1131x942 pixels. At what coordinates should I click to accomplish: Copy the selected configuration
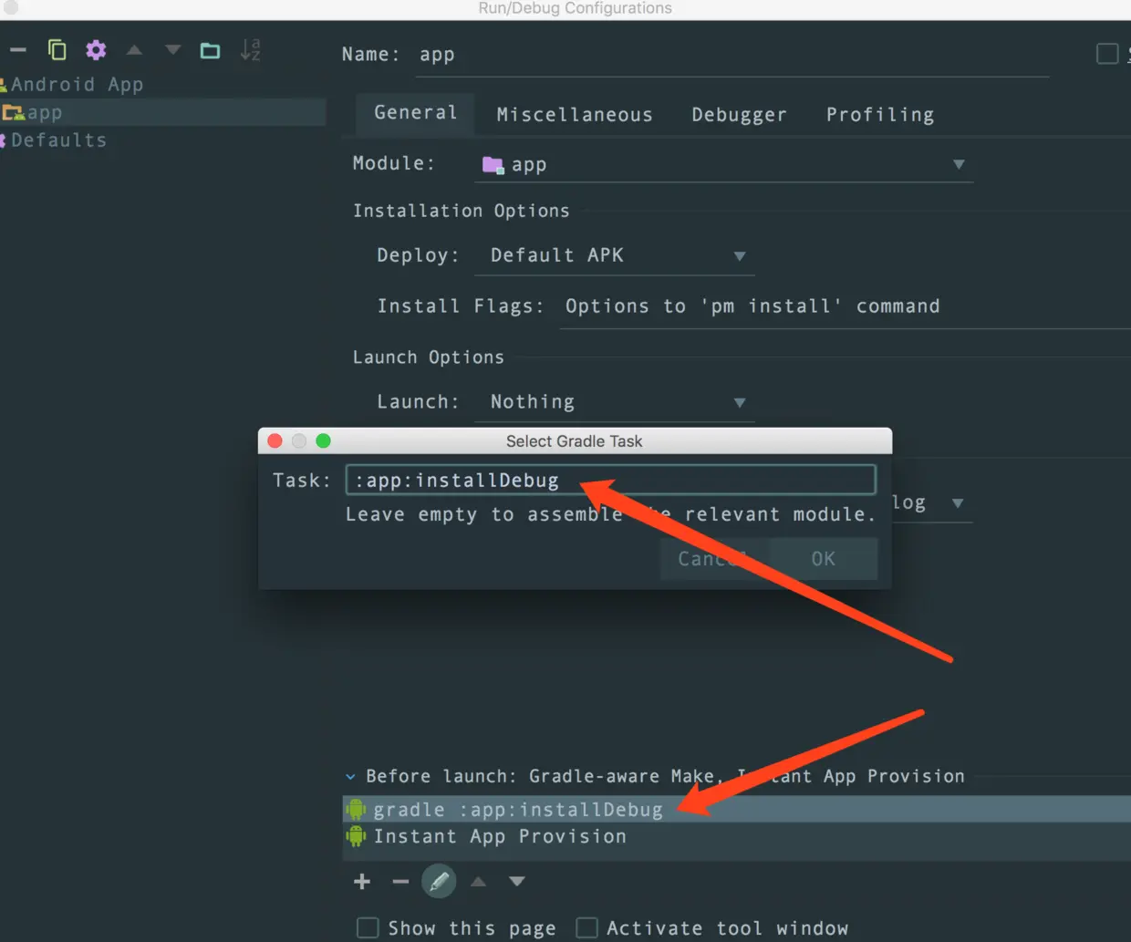point(57,49)
